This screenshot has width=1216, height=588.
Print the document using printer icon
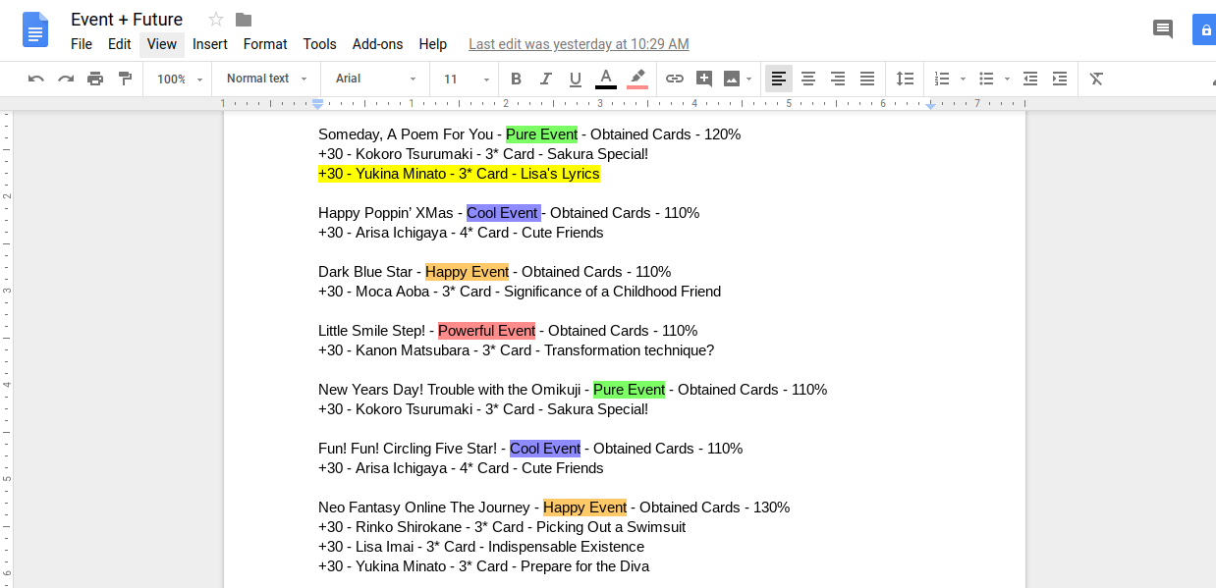point(95,79)
